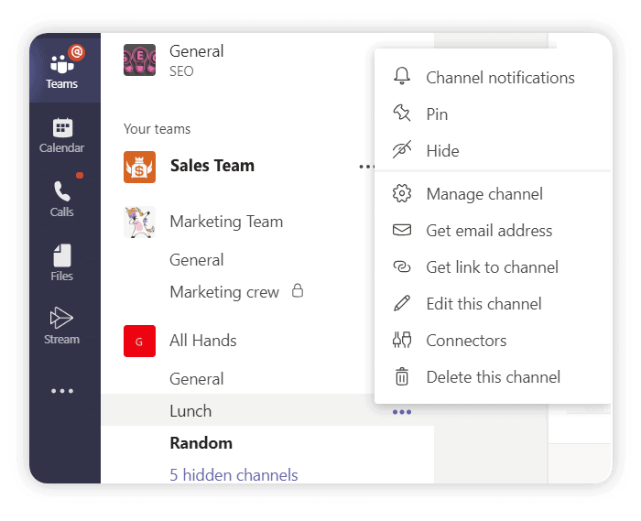
Task: Click the All Hands red G avatar
Action: pos(140,342)
